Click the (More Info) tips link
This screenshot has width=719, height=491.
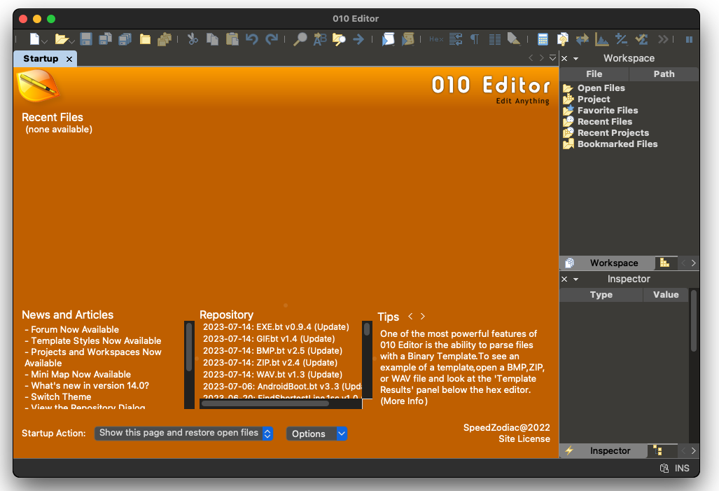tap(404, 401)
